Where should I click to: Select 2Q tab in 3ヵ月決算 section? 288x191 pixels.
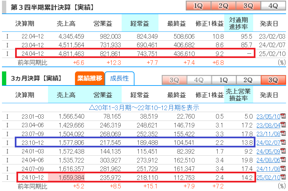(248, 80)
